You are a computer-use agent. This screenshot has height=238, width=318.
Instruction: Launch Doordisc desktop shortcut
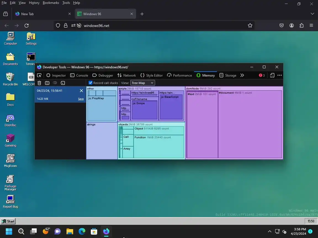click(10, 120)
